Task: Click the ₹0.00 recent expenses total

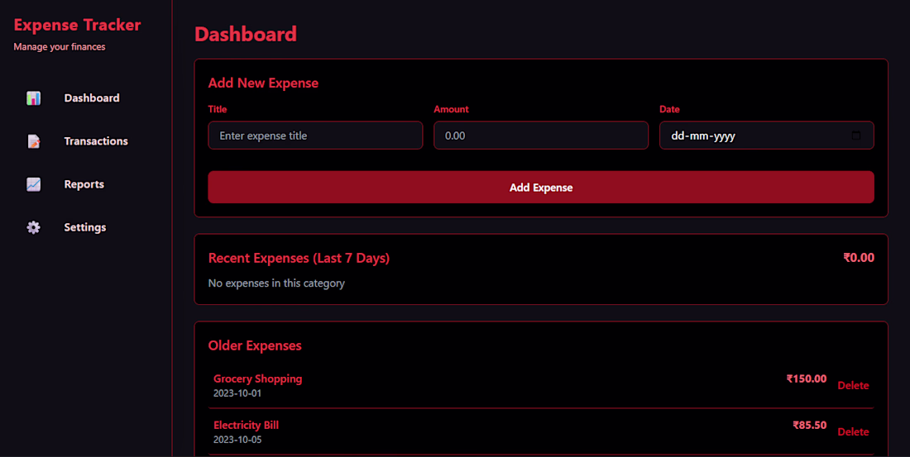Action: click(x=859, y=258)
